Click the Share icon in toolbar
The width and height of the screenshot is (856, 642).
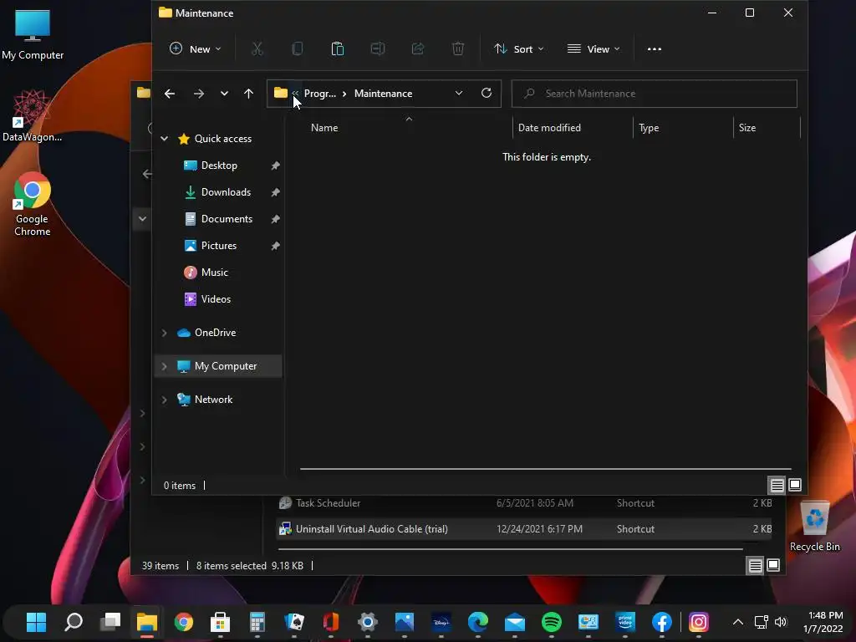(x=418, y=49)
